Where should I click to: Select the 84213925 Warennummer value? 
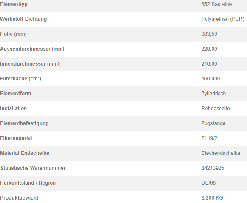213,168
